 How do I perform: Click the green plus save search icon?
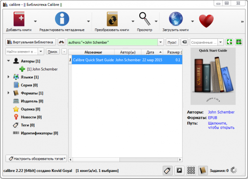point(238,42)
